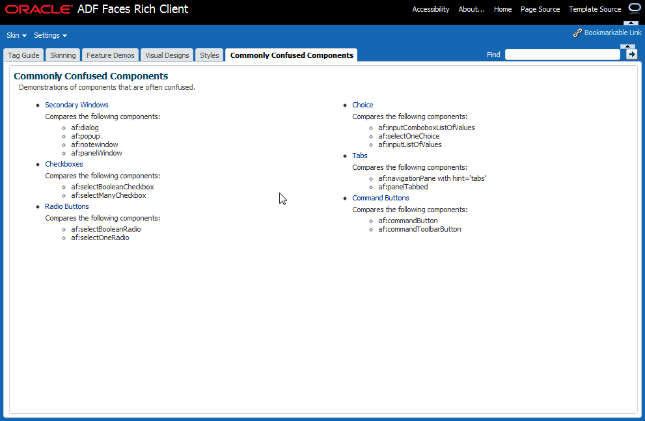
Task: Switch to the Visual Designs tab
Action: point(167,55)
